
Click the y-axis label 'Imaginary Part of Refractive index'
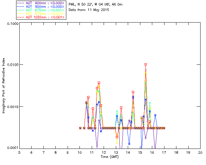(x=4, y=85)
